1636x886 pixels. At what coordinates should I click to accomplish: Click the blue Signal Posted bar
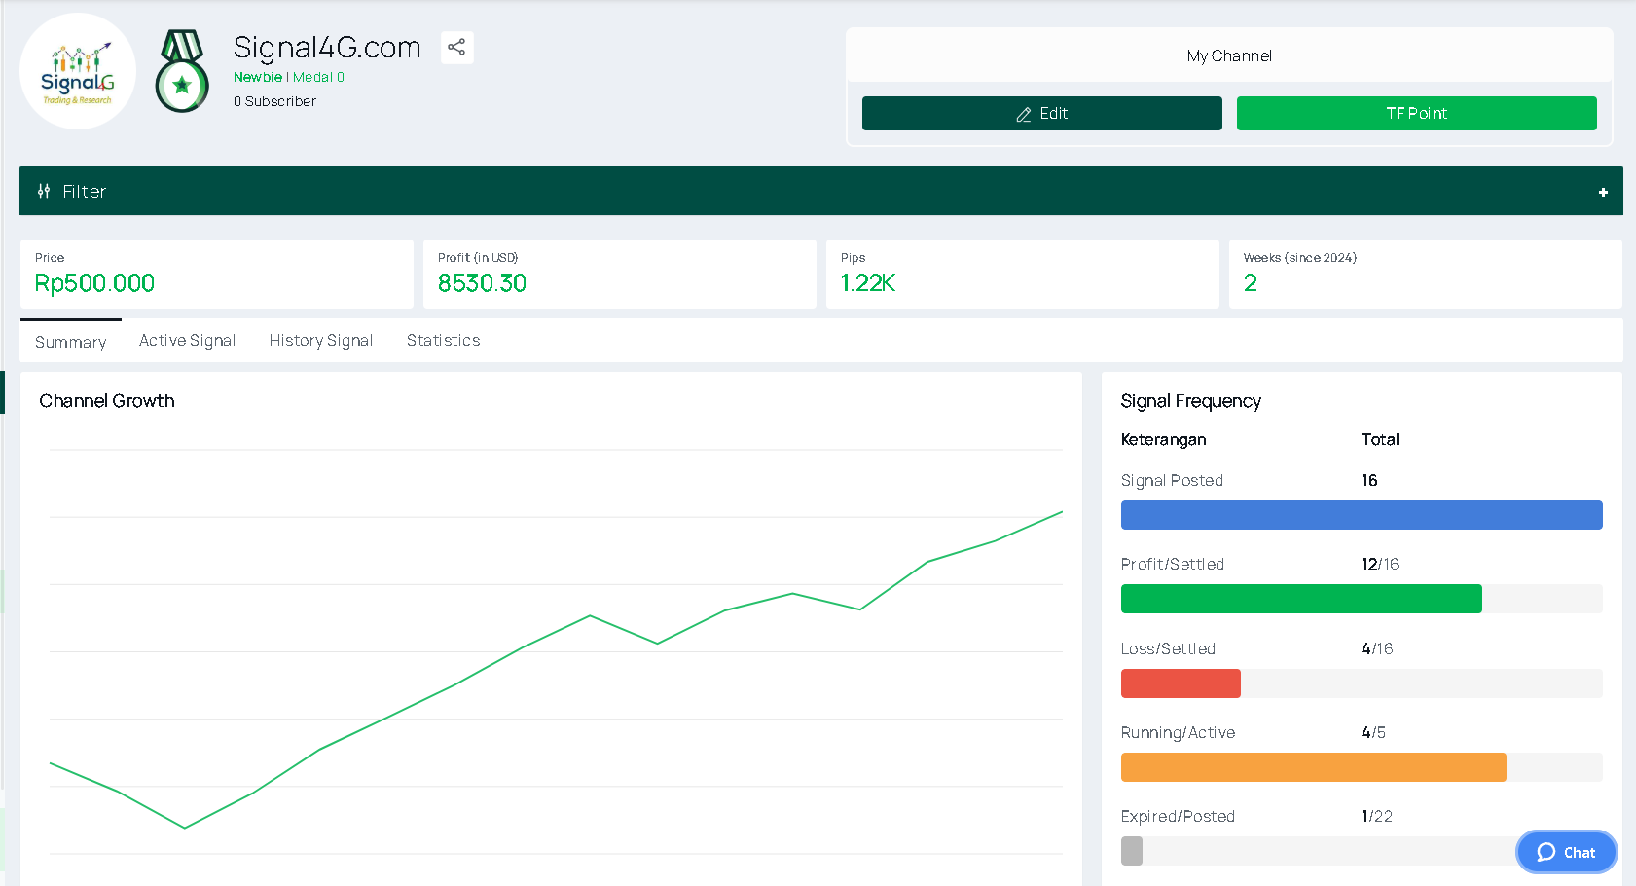(1362, 515)
